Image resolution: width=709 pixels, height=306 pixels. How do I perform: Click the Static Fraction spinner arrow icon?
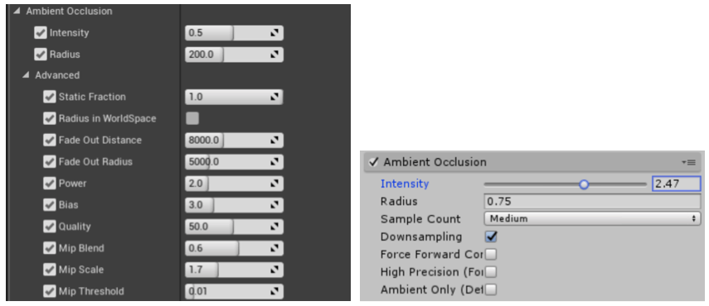point(274,97)
